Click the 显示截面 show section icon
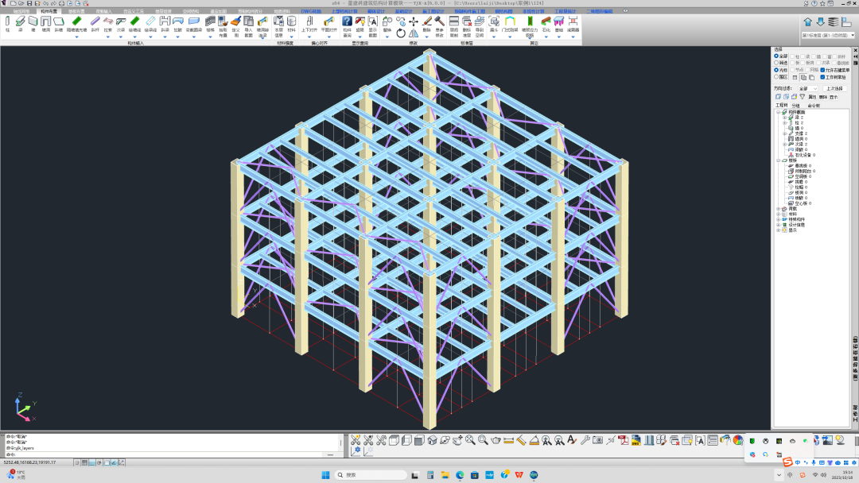Viewport: 859px width, 483px height. pyautogui.click(x=372, y=21)
